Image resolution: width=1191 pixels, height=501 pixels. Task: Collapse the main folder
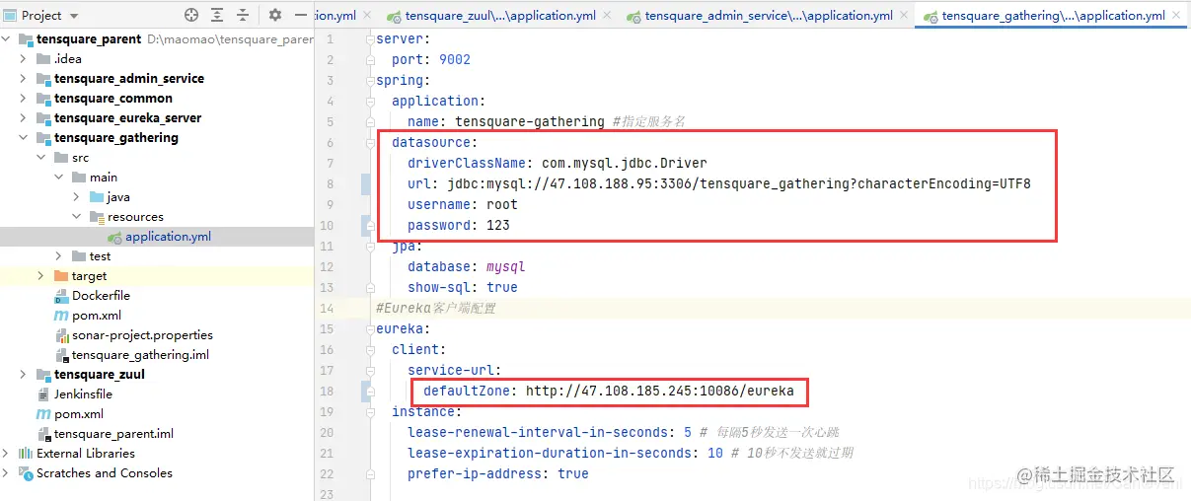tap(58, 178)
